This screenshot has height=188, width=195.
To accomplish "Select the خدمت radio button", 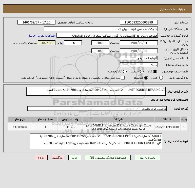I will (x=142, y=71).
